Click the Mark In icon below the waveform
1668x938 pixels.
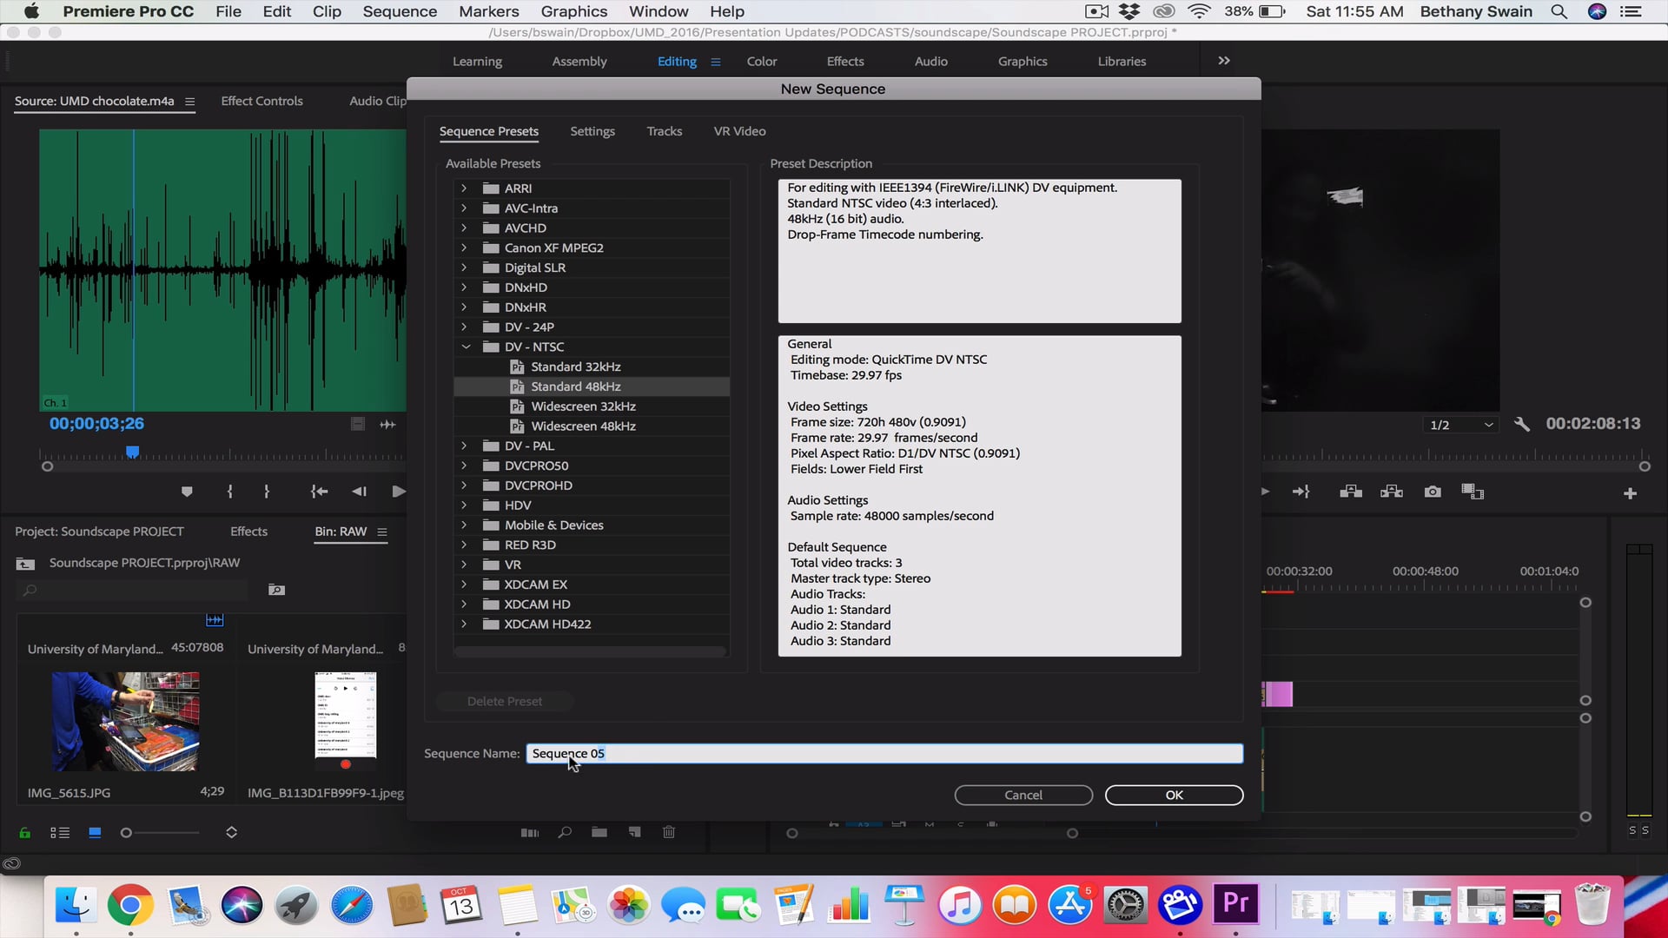pos(229,492)
